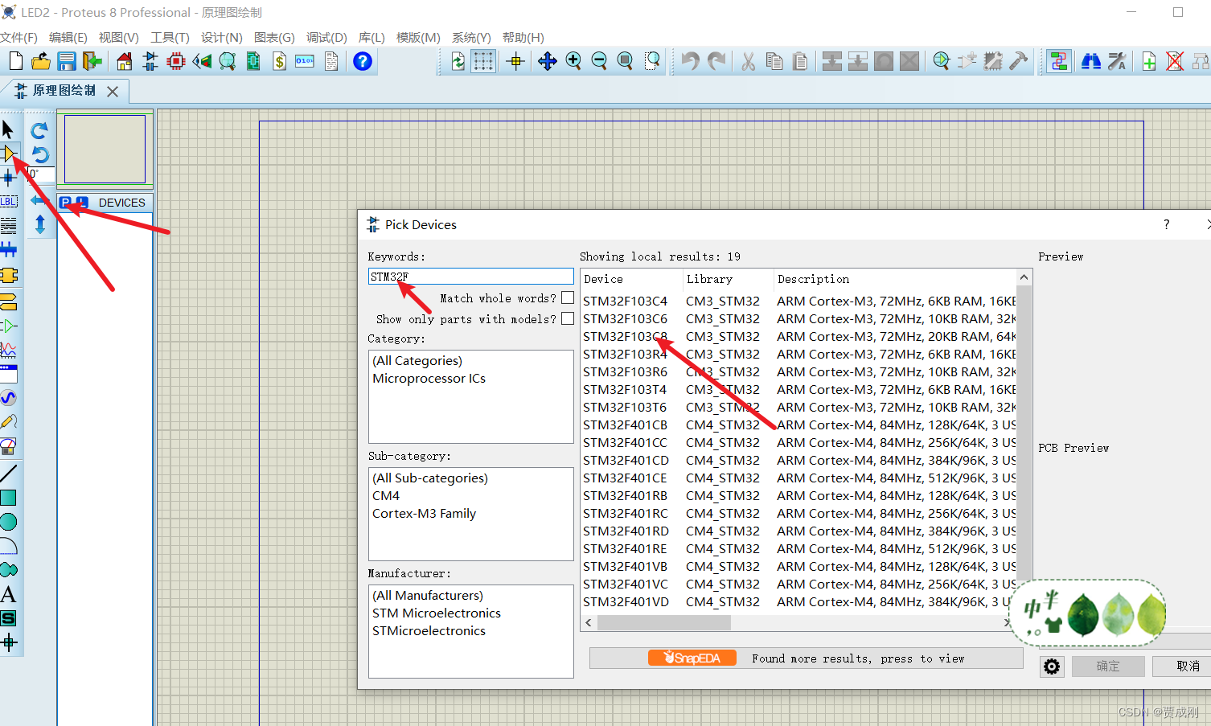
Task: Select Cortex-M3 Family sub-category
Action: coord(424,513)
